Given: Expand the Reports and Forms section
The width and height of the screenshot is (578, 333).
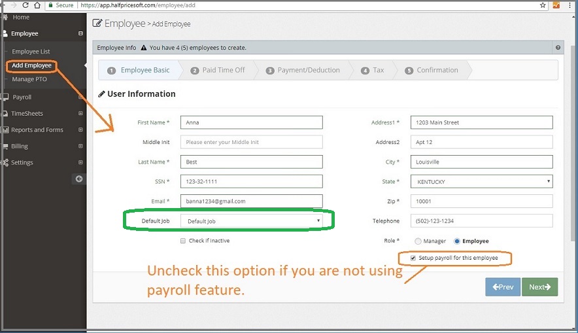Looking at the screenshot, I should (x=80, y=130).
